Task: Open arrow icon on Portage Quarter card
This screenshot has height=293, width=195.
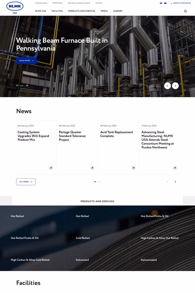Action: (92, 168)
